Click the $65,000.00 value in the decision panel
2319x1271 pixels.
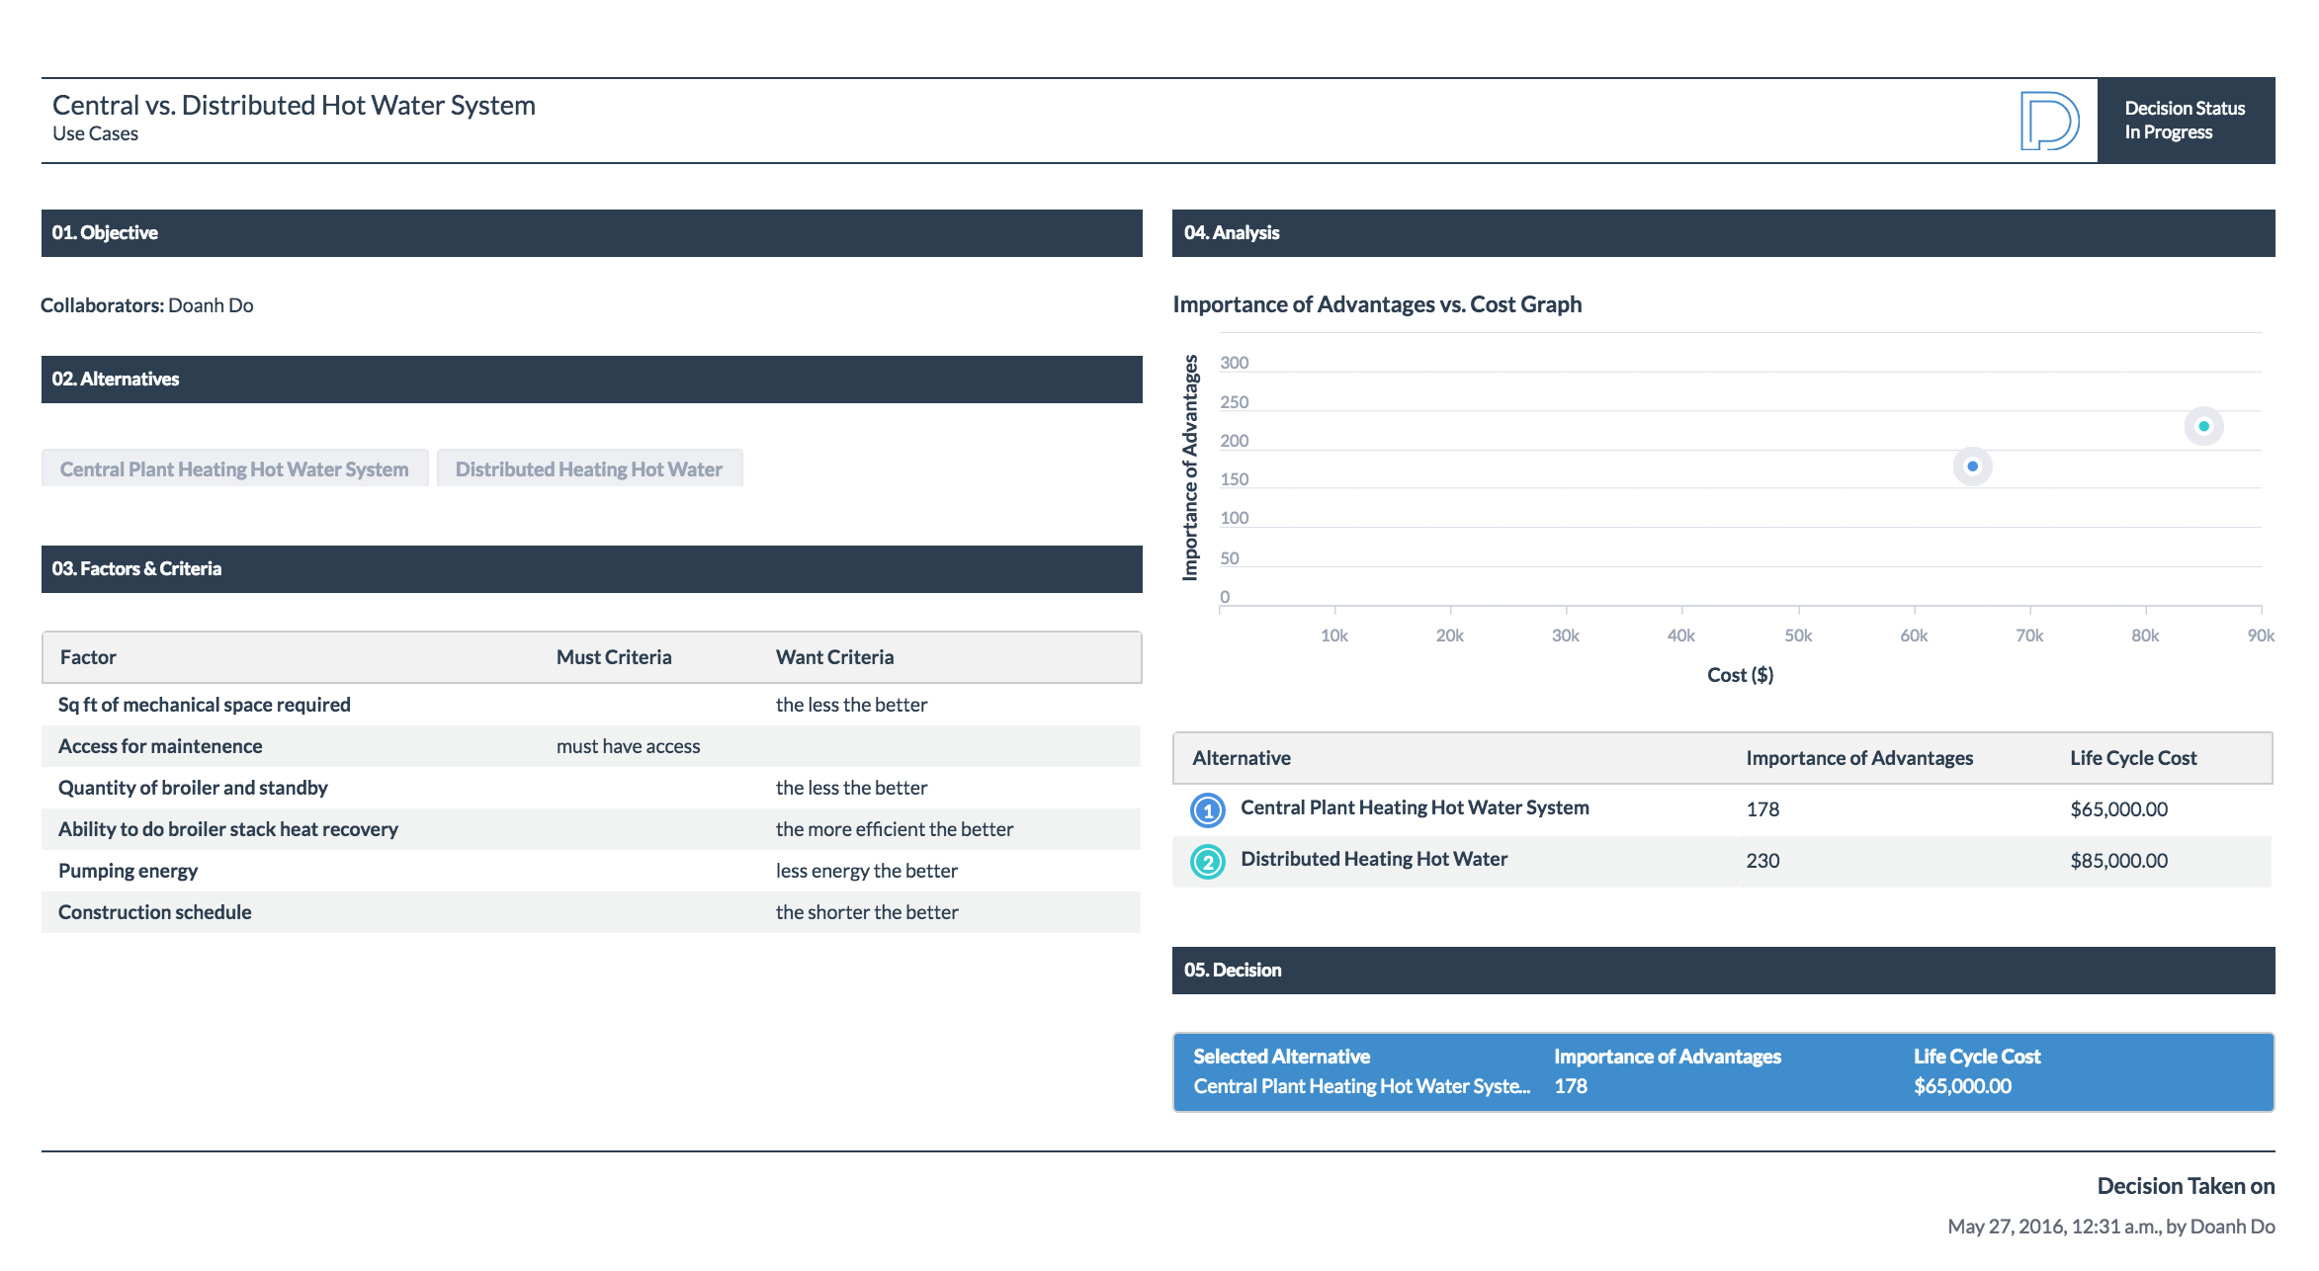(x=1962, y=1086)
